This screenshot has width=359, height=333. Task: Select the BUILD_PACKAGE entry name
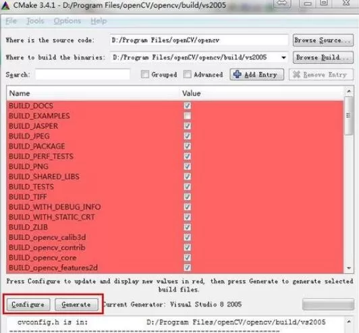[37, 146]
